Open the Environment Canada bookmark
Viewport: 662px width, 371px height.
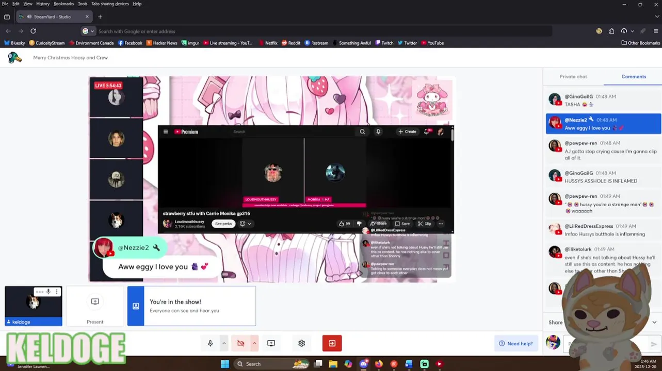[91, 43]
